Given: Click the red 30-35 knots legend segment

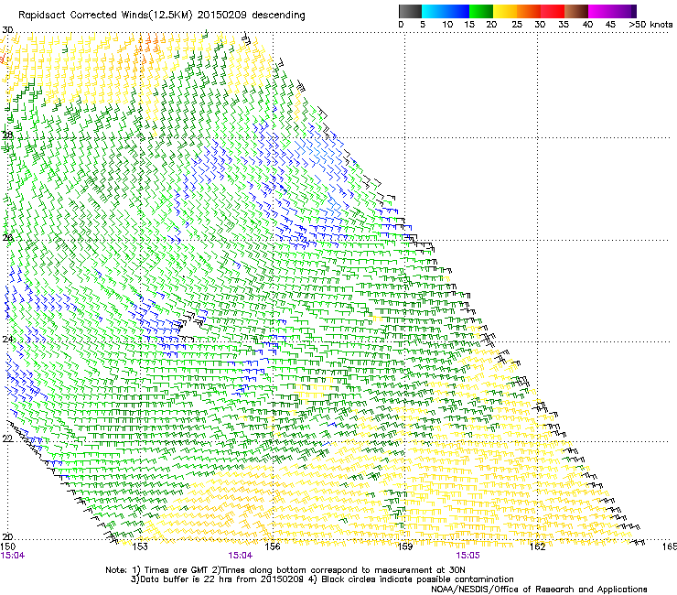Looking at the screenshot, I should click(553, 11).
